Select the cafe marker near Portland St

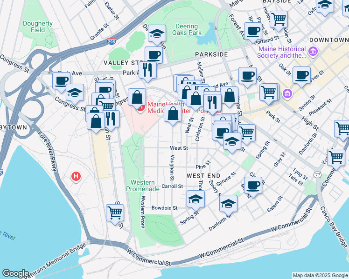click(x=253, y=33)
